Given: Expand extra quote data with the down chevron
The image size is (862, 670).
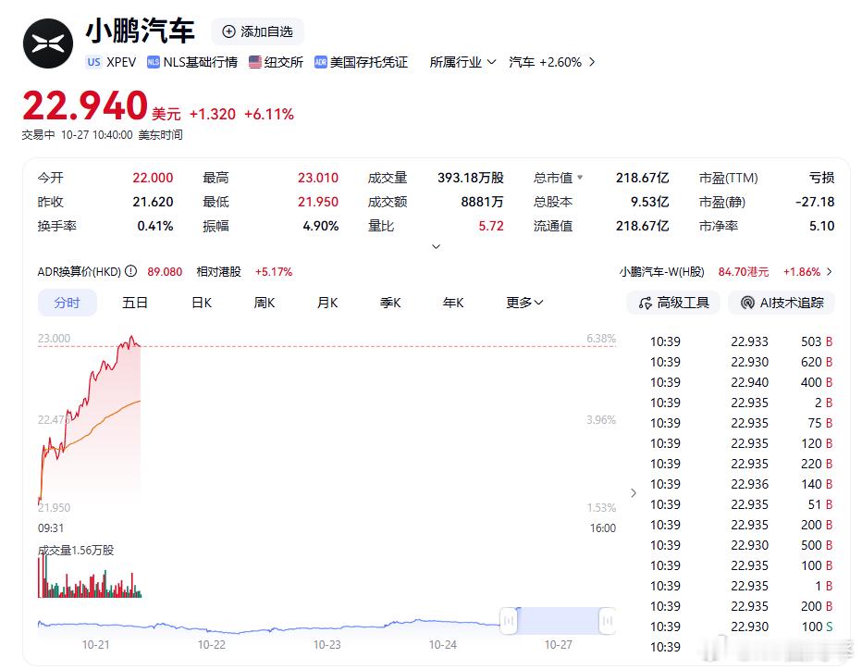Looking at the screenshot, I should [x=435, y=246].
